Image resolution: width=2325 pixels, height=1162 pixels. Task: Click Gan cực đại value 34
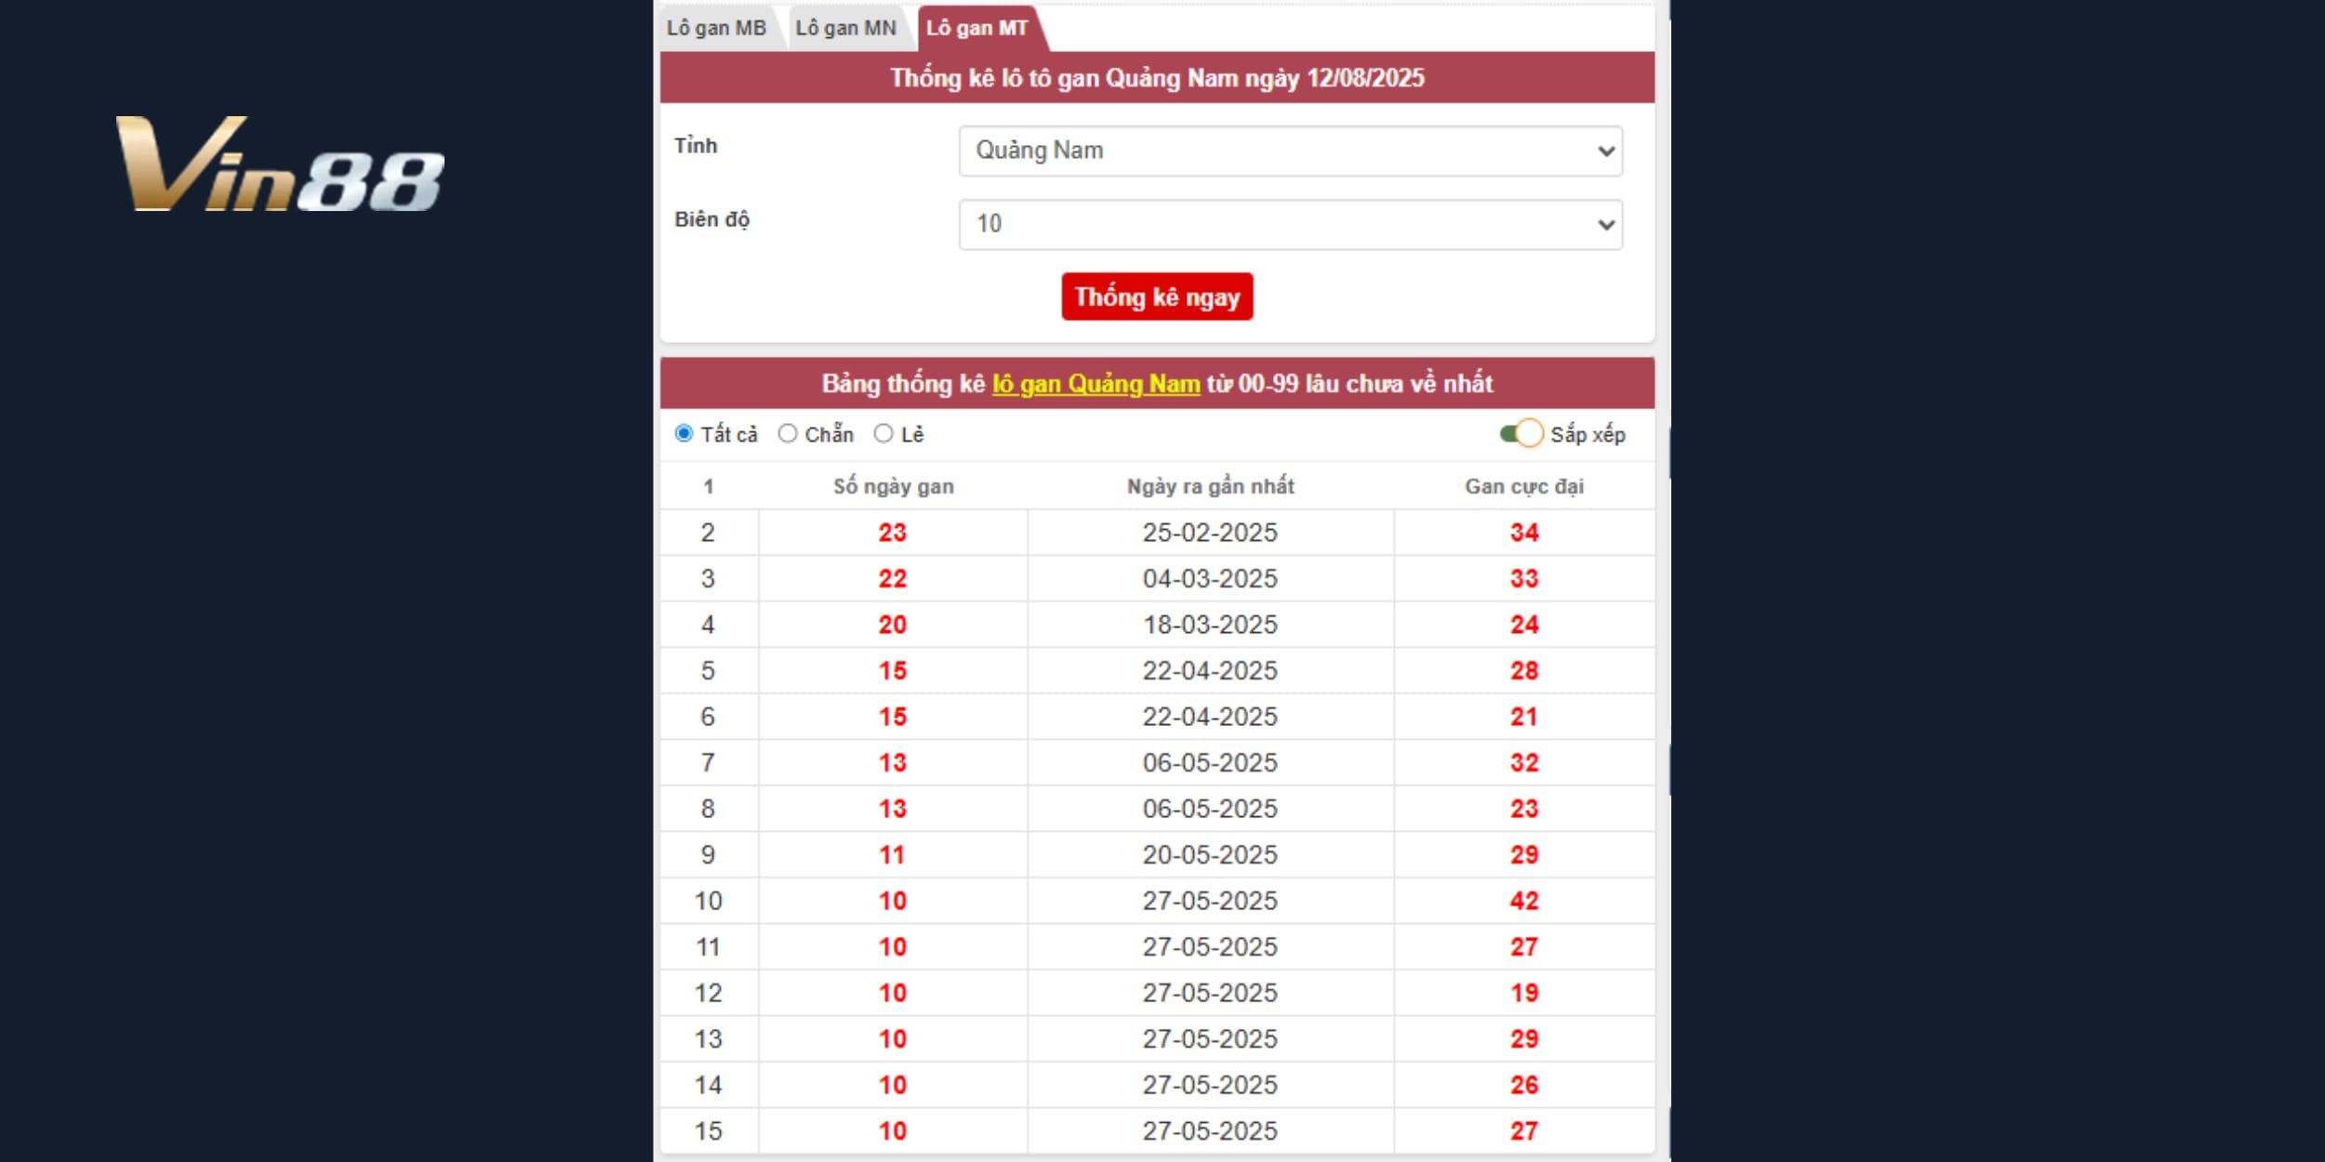1524,533
